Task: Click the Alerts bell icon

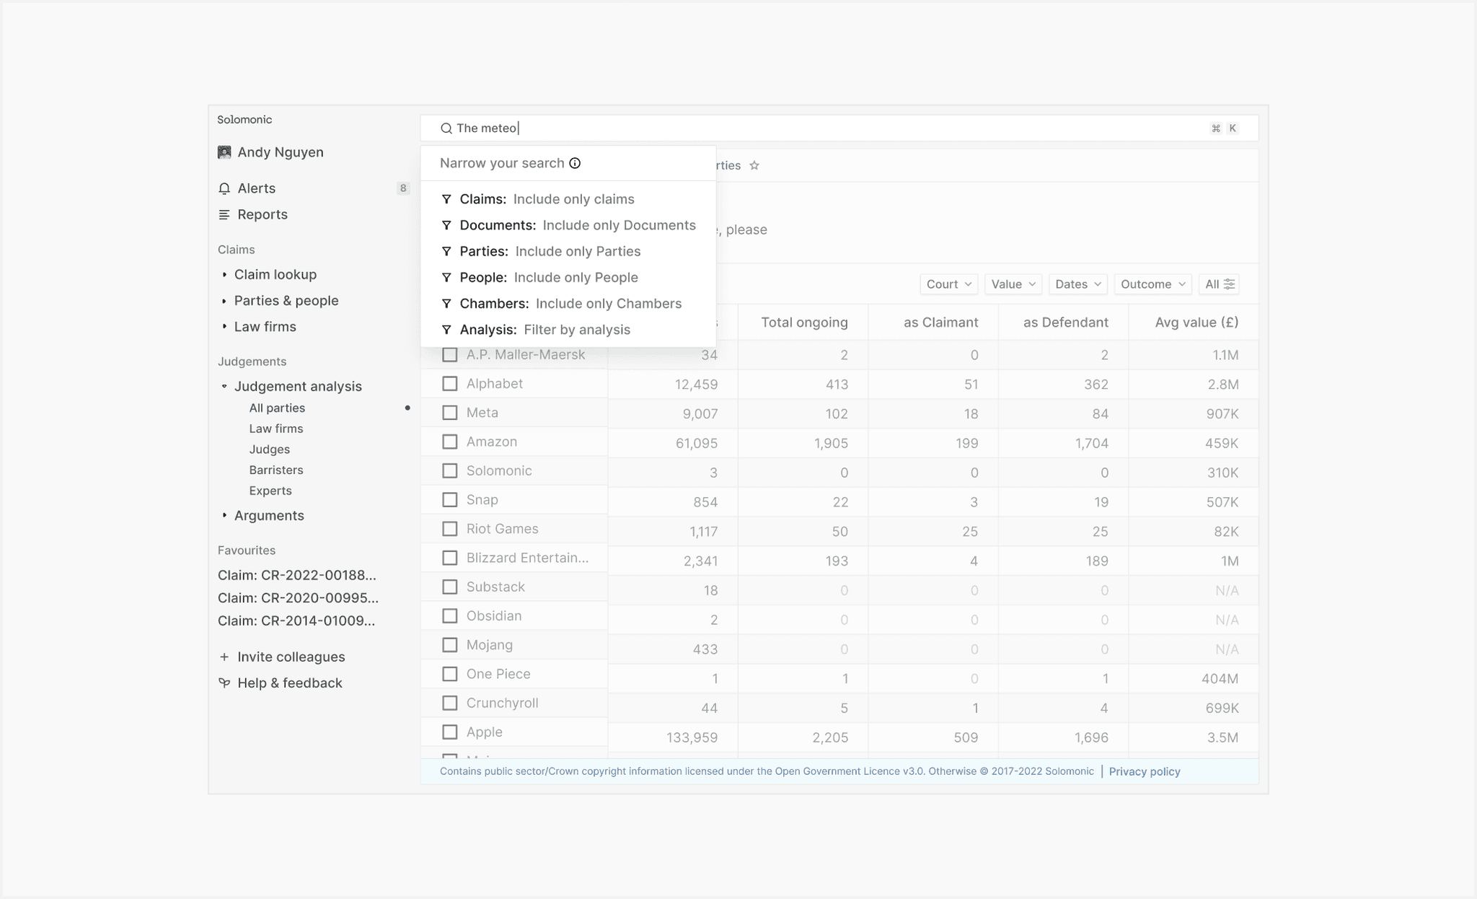Action: tap(224, 188)
